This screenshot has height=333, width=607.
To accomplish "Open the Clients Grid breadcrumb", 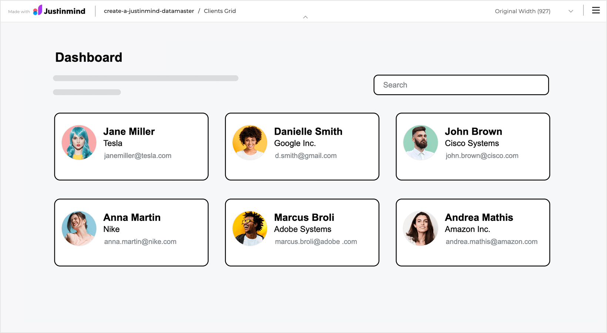I will tap(219, 11).
